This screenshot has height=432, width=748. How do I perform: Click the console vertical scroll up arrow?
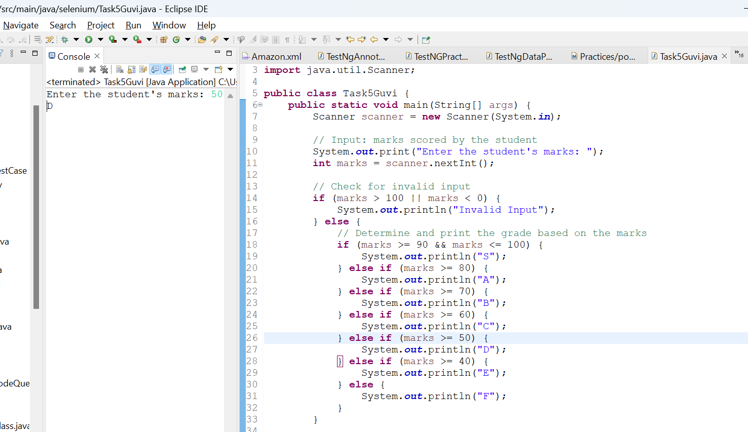click(x=231, y=96)
